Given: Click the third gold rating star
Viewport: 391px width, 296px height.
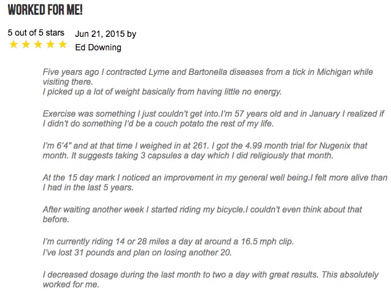Looking at the screenshot, I should pos(38,44).
